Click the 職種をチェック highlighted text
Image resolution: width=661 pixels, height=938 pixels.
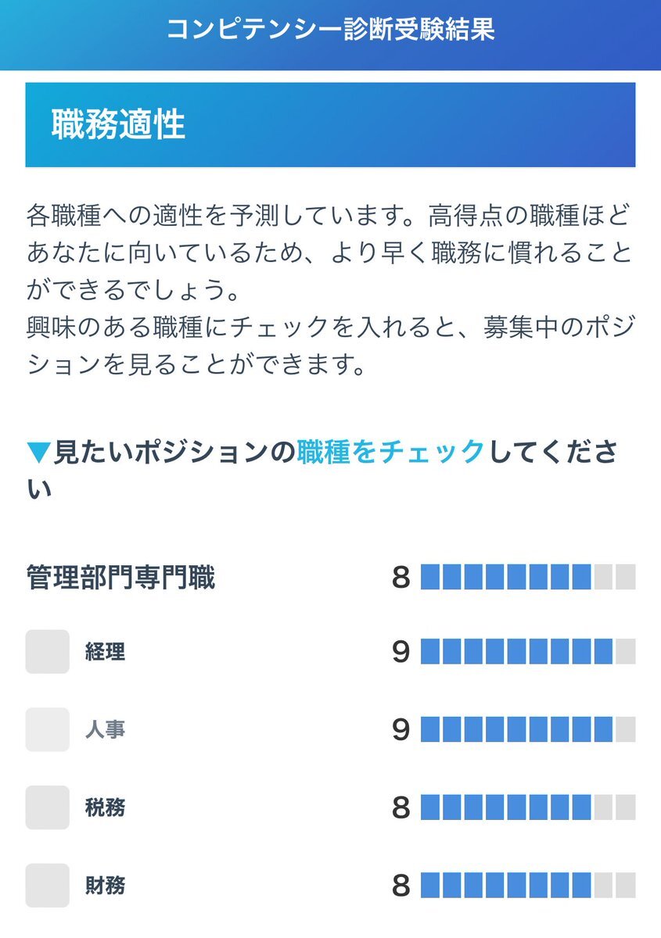pyautogui.click(x=390, y=452)
